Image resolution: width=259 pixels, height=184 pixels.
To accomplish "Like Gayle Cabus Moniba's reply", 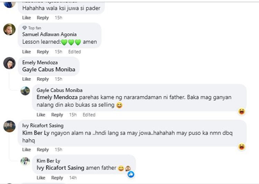I will pos(41,115).
